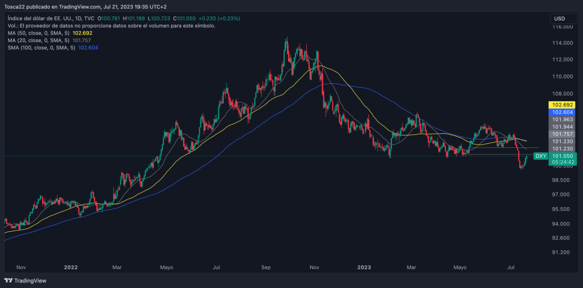This screenshot has height=288, width=583.
Task: Click the 2022 label on time axis
Action: pyautogui.click(x=71, y=266)
